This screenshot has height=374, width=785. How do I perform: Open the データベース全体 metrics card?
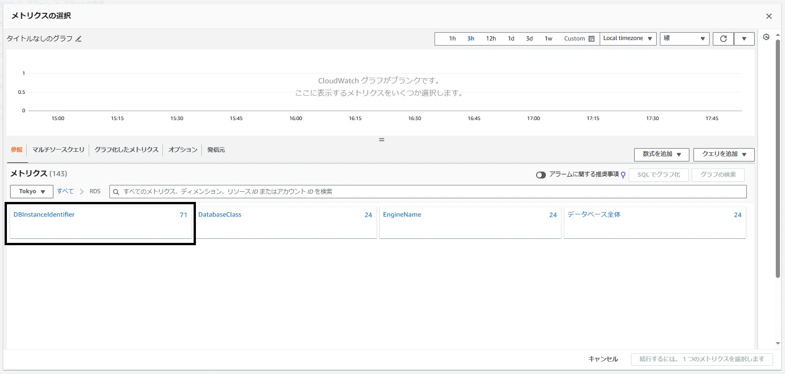[x=655, y=223]
